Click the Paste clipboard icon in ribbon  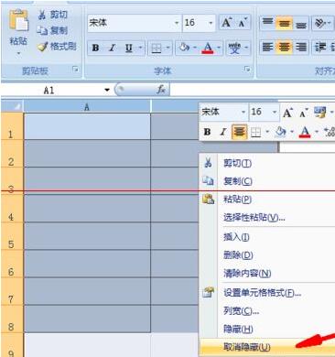click(19, 20)
